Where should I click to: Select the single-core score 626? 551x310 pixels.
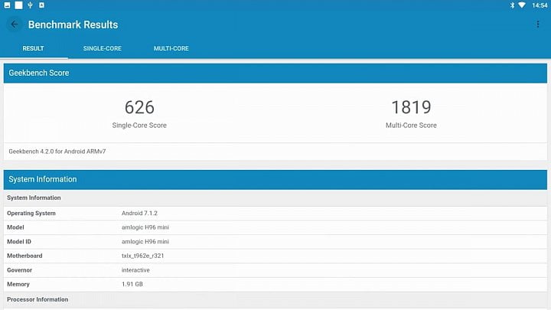coord(139,107)
